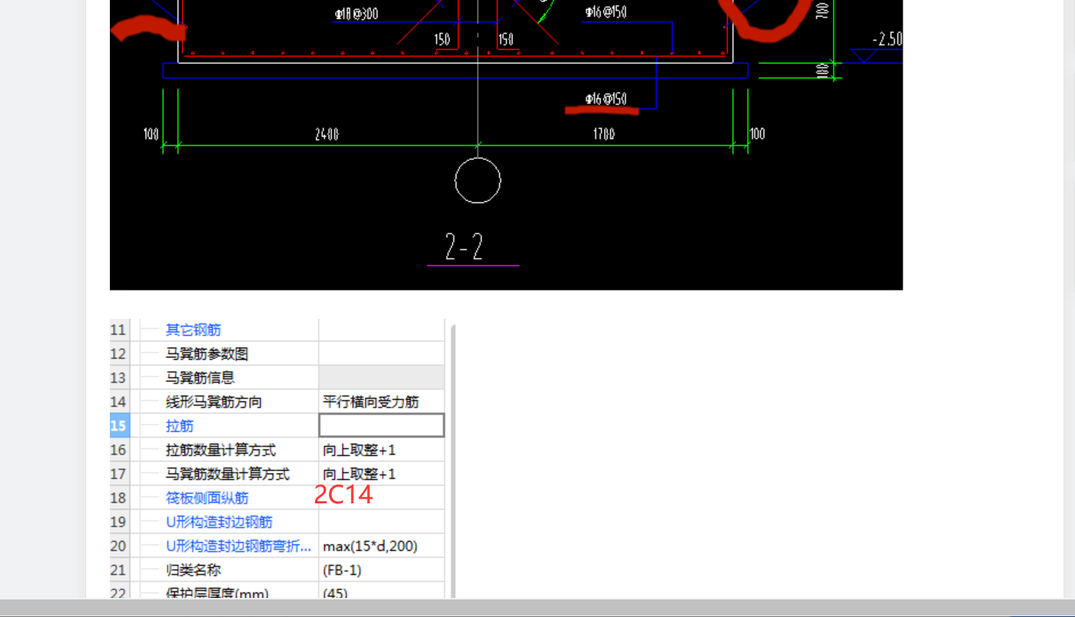Select the 保护层厚度(mm) property name
This screenshot has height=617, width=1075.
pos(217,593)
